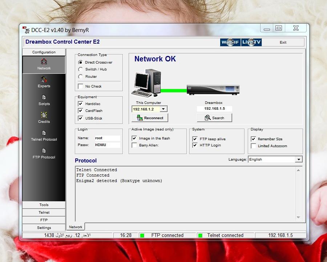
Task: Maximize the DCC-E2 window
Action: (279, 28)
